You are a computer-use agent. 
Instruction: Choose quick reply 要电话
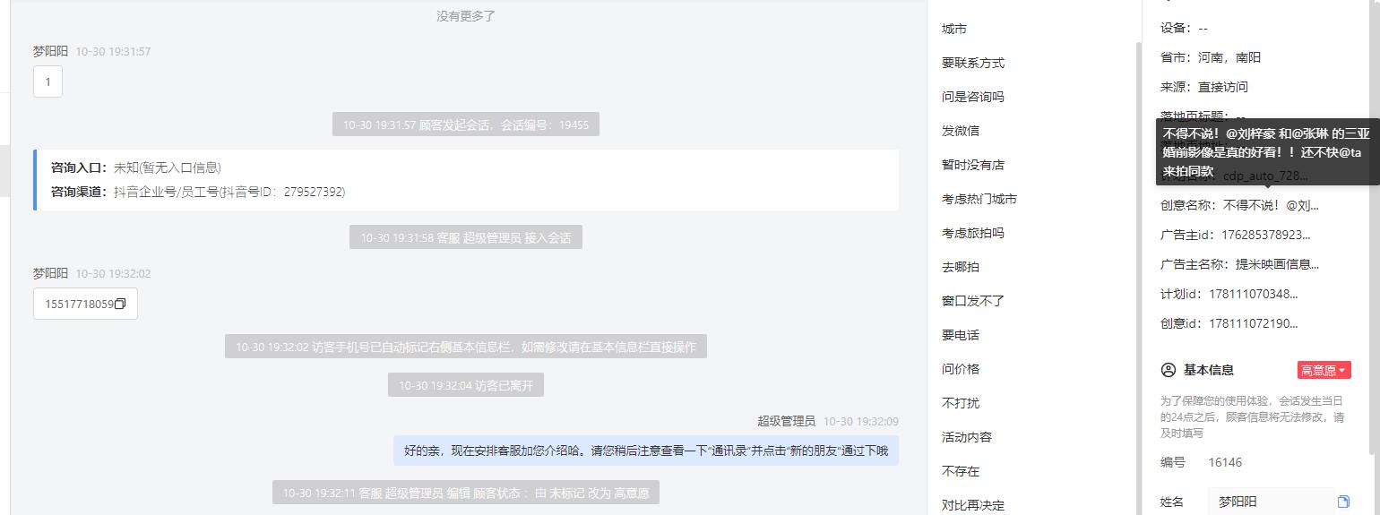coord(961,335)
